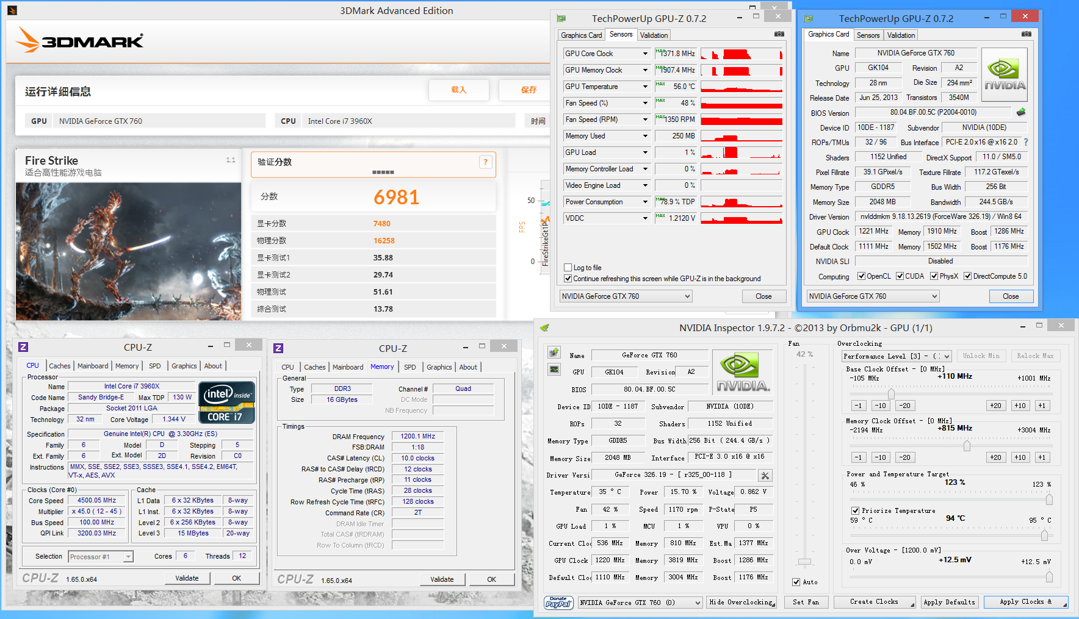
Task: Click the BIOS Version field in GPU-Z
Action: pyautogui.click(x=933, y=112)
